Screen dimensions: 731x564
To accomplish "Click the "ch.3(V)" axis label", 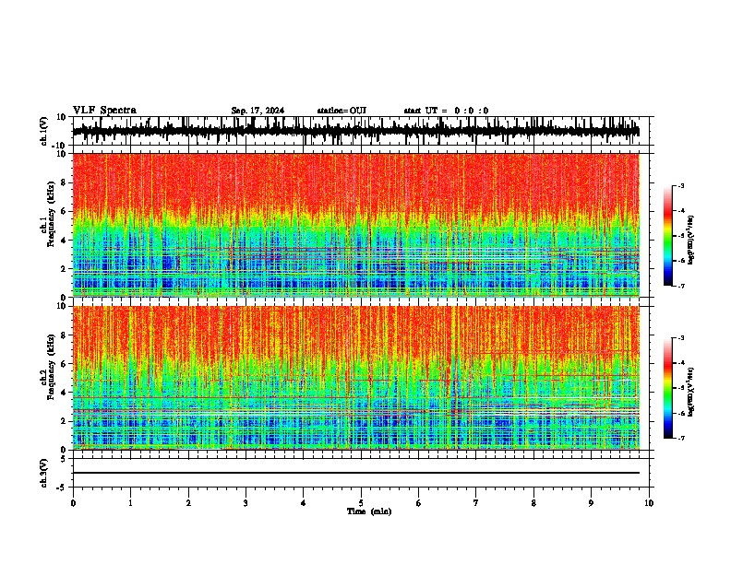I will tap(44, 473).
